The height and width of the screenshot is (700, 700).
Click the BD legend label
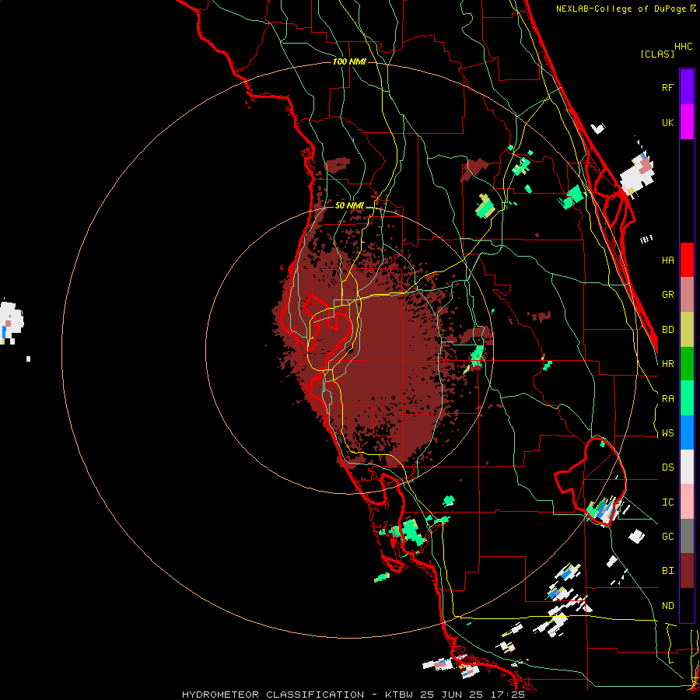[667, 330]
